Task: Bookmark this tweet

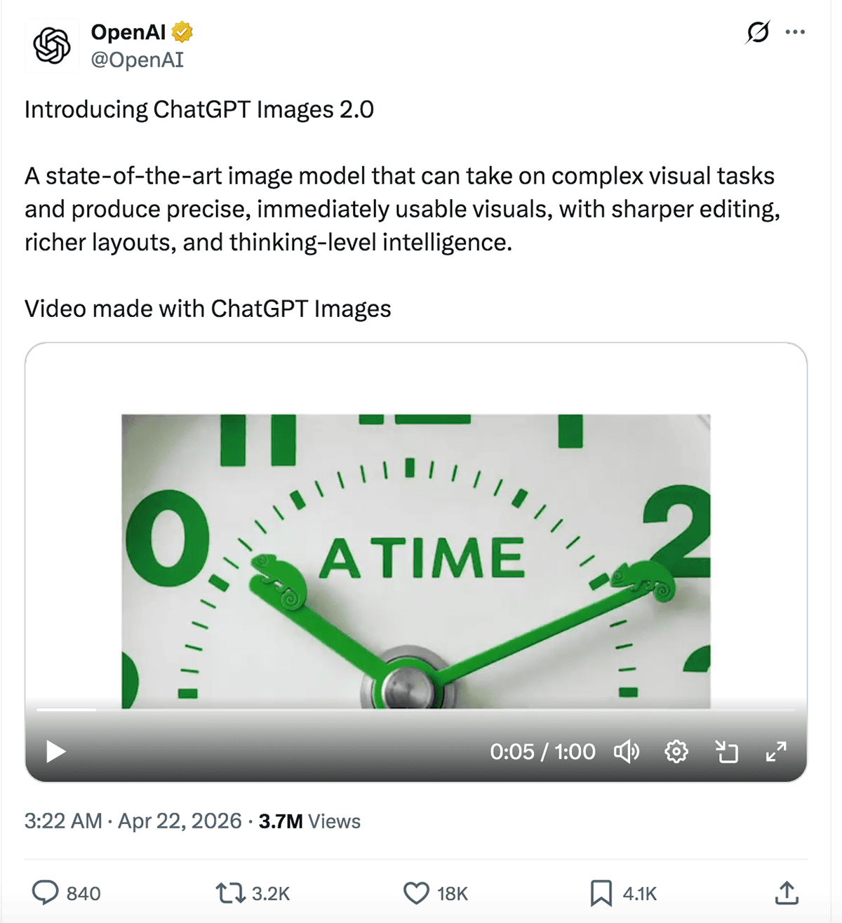Action: pyautogui.click(x=601, y=893)
